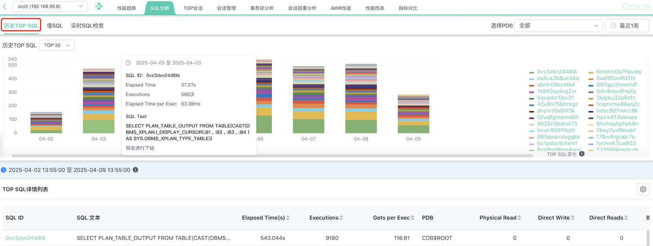Sort table by Elapsed Time(s) arrows

[x=288, y=218]
